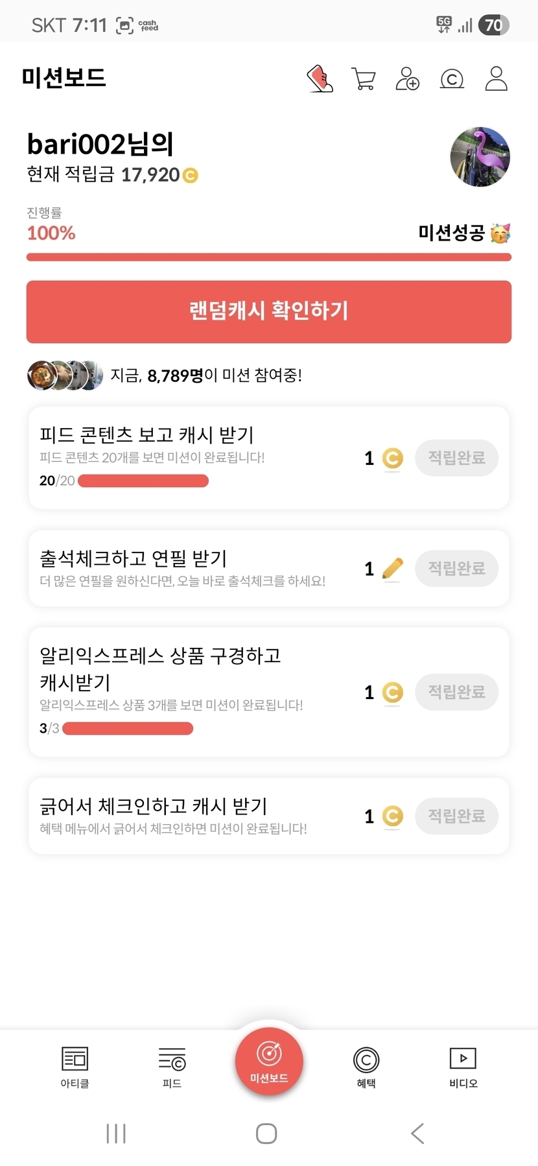Tap 적립완료 for 알리익스프레스 mission

click(456, 692)
